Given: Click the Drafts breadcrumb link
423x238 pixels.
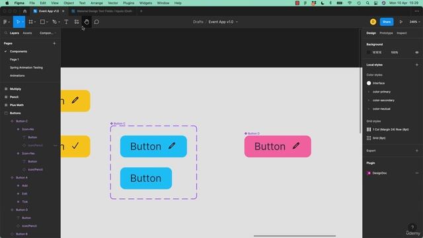Looking at the screenshot, I should 198,22.
